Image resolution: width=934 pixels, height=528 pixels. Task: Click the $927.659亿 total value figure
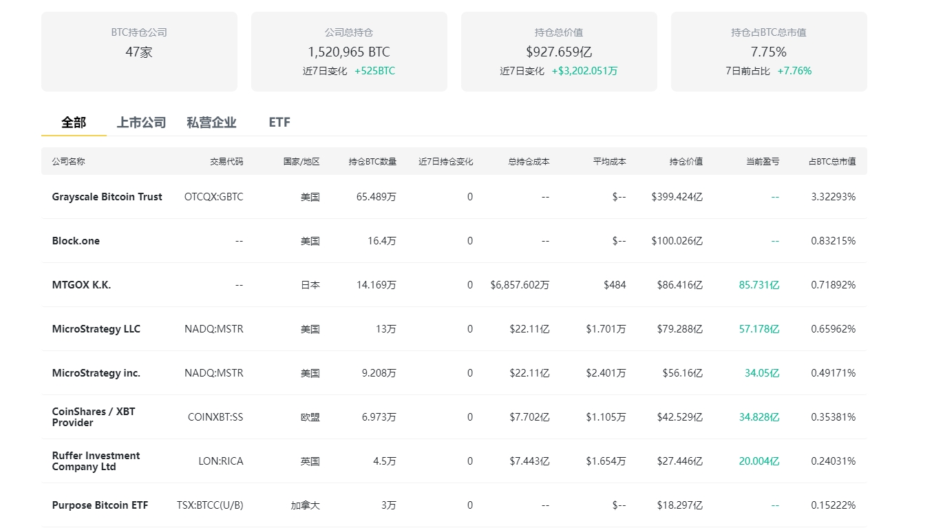tap(559, 52)
